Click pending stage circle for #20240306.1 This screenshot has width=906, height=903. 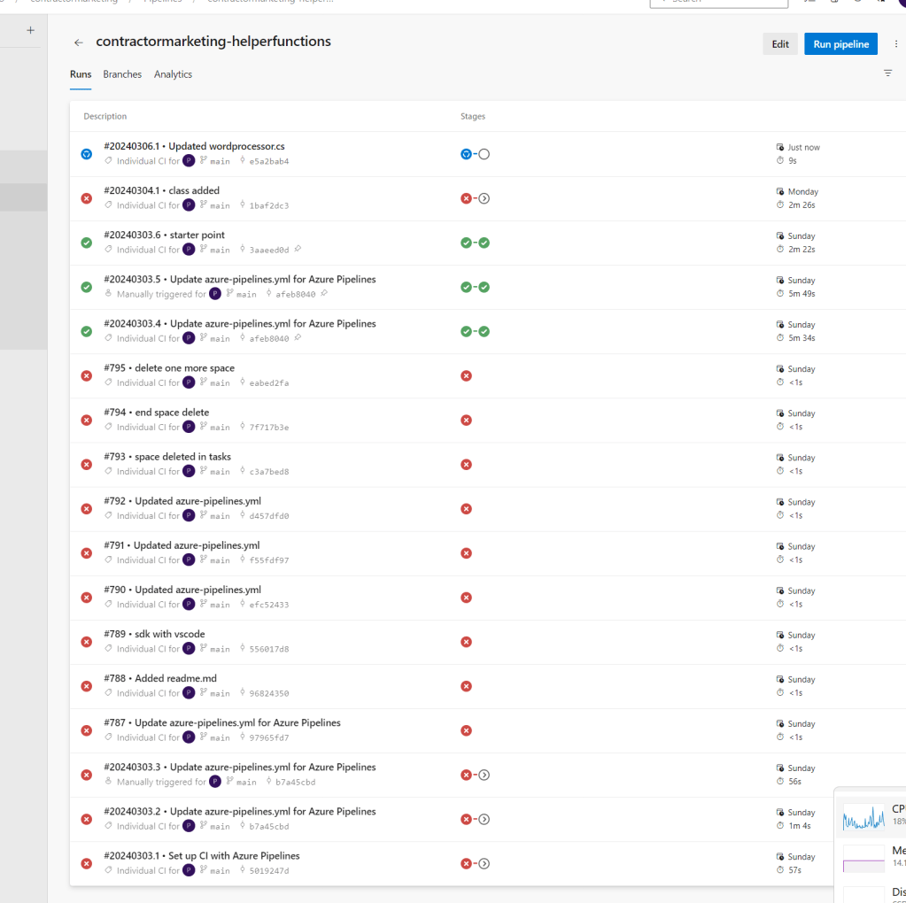[x=484, y=154]
